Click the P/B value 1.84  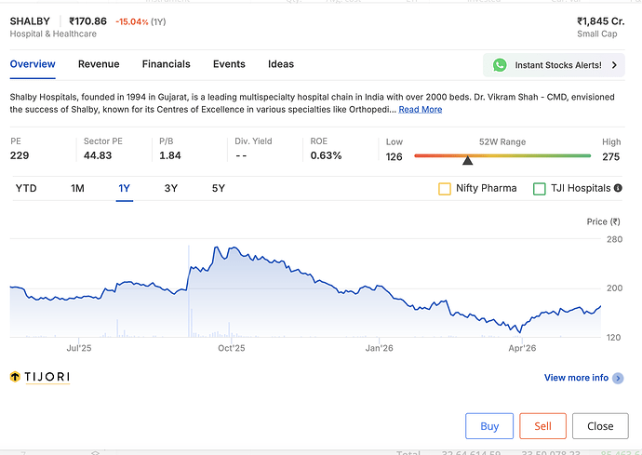[170, 155]
